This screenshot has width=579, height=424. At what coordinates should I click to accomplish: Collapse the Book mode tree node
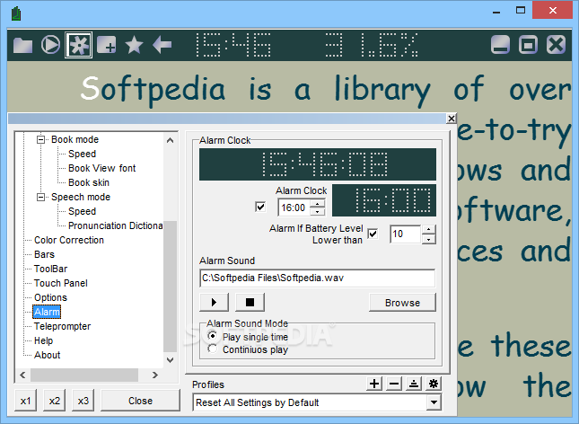[40, 140]
